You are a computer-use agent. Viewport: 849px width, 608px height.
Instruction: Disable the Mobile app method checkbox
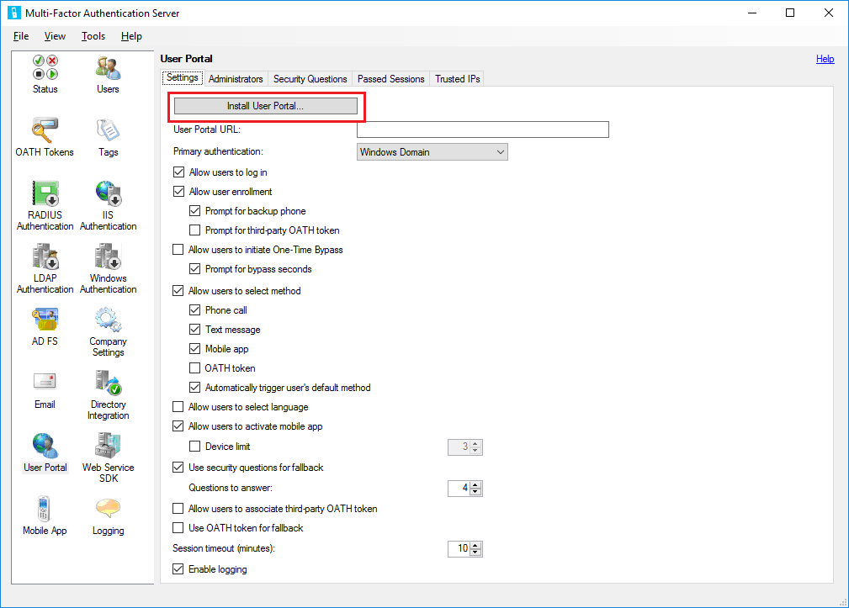pyautogui.click(x=194, y=348)
